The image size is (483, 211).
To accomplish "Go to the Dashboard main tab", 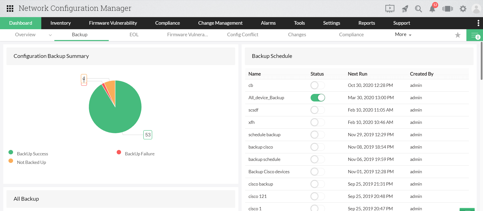I will [21, 23].
